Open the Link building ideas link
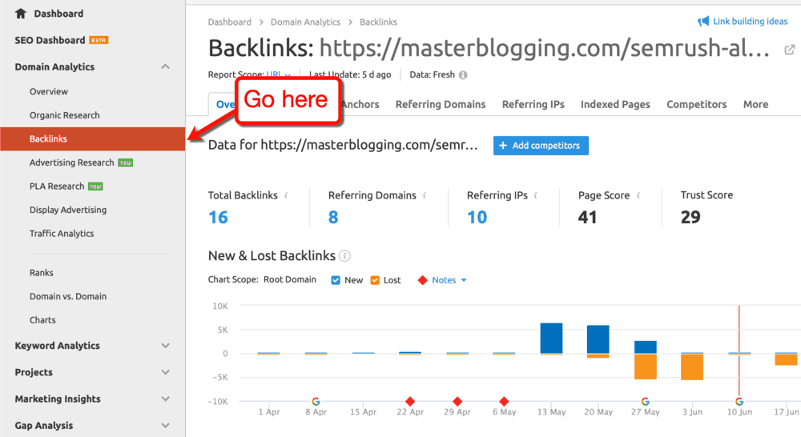Image resolution: width=801 pixels, height=437 pixels. coord(750,22)
